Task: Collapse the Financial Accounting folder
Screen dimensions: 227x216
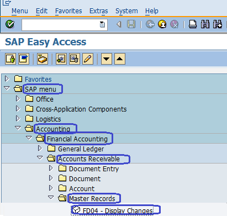Action: pyautogui.click(x=29, y=138)
